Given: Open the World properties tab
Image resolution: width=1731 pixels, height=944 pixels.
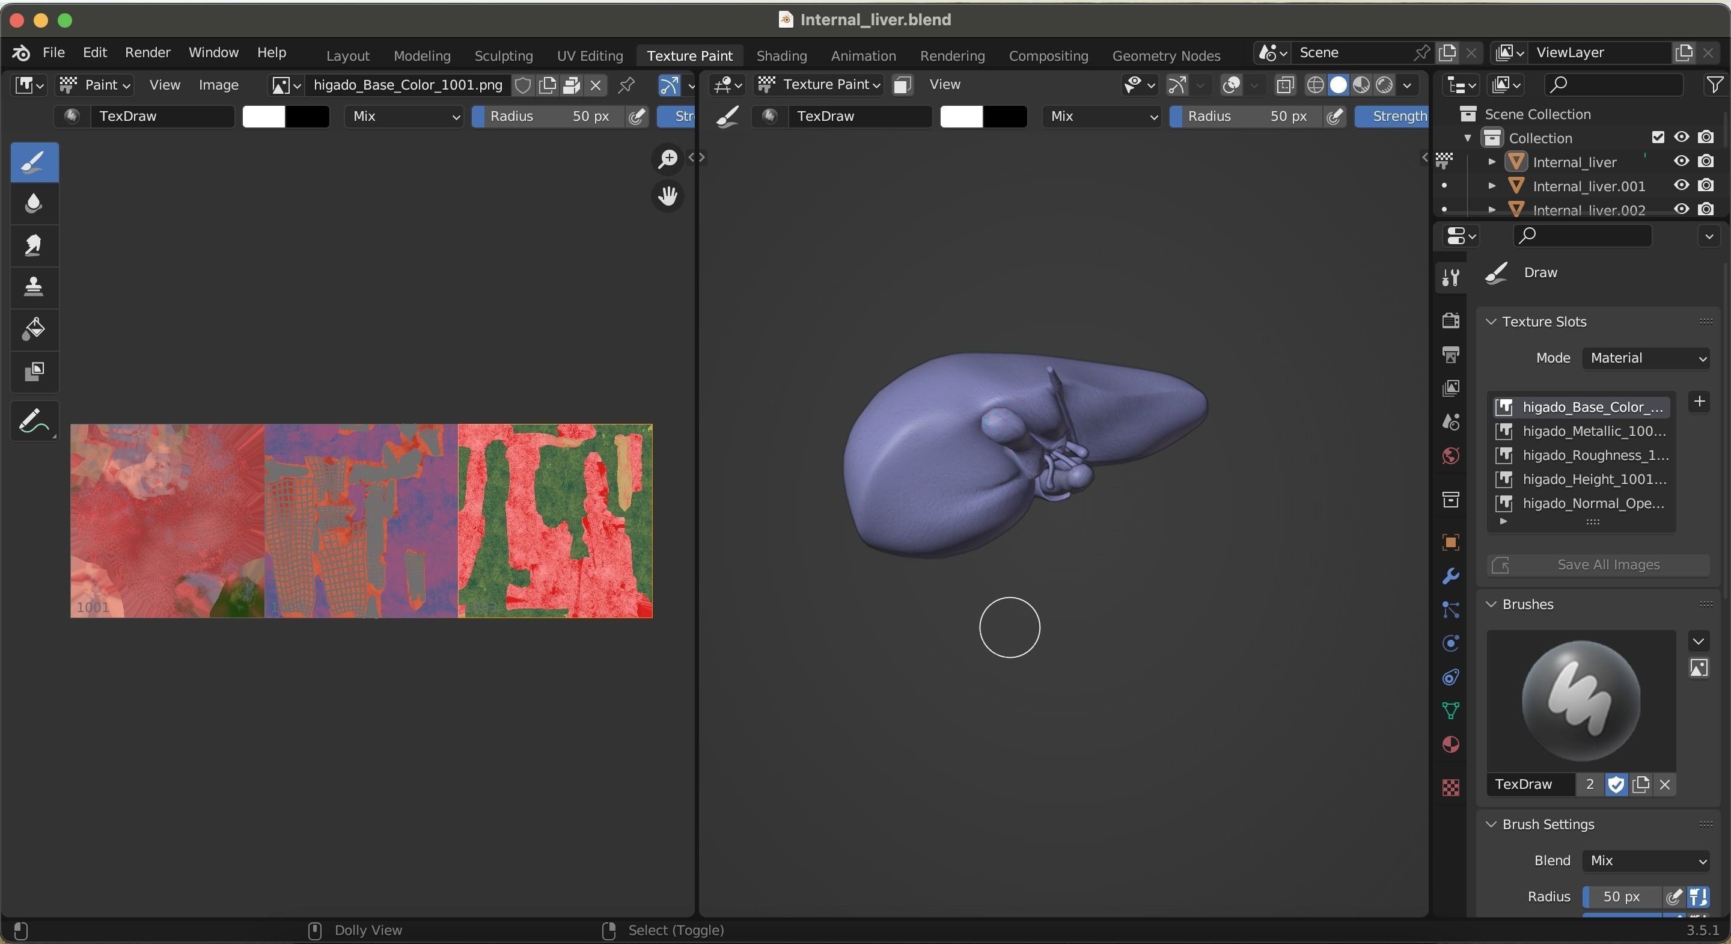Looking at the screenshot, I should coord(1450,456).
